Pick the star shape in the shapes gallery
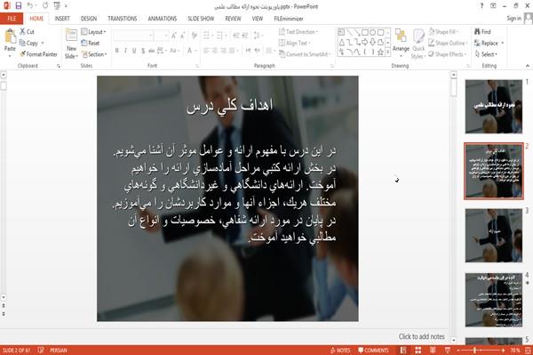 coord(380,52)
